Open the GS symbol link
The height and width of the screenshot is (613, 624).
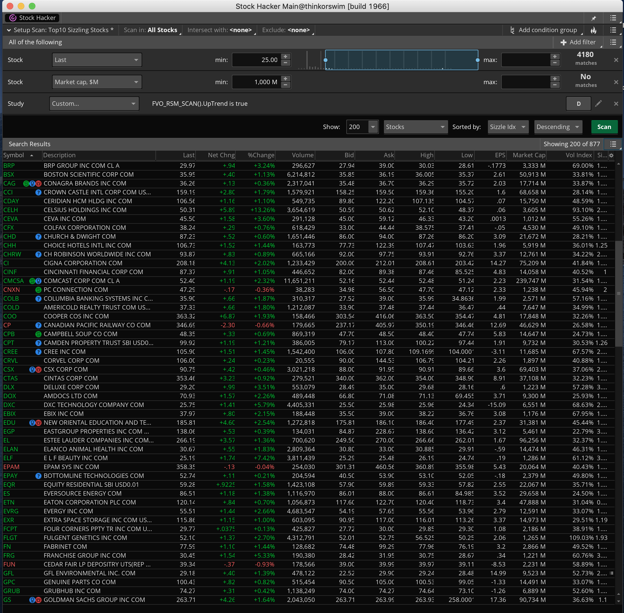7,600
